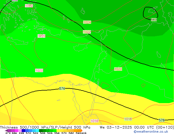Click the 606 legend value
This screenshot has width=174, height=134.
point(83,133)
